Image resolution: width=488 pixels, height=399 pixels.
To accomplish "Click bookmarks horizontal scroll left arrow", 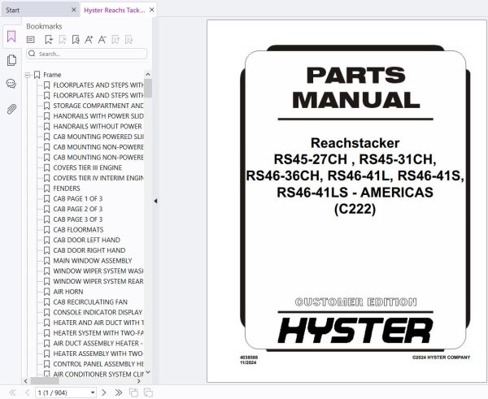I will click(26, 381).
